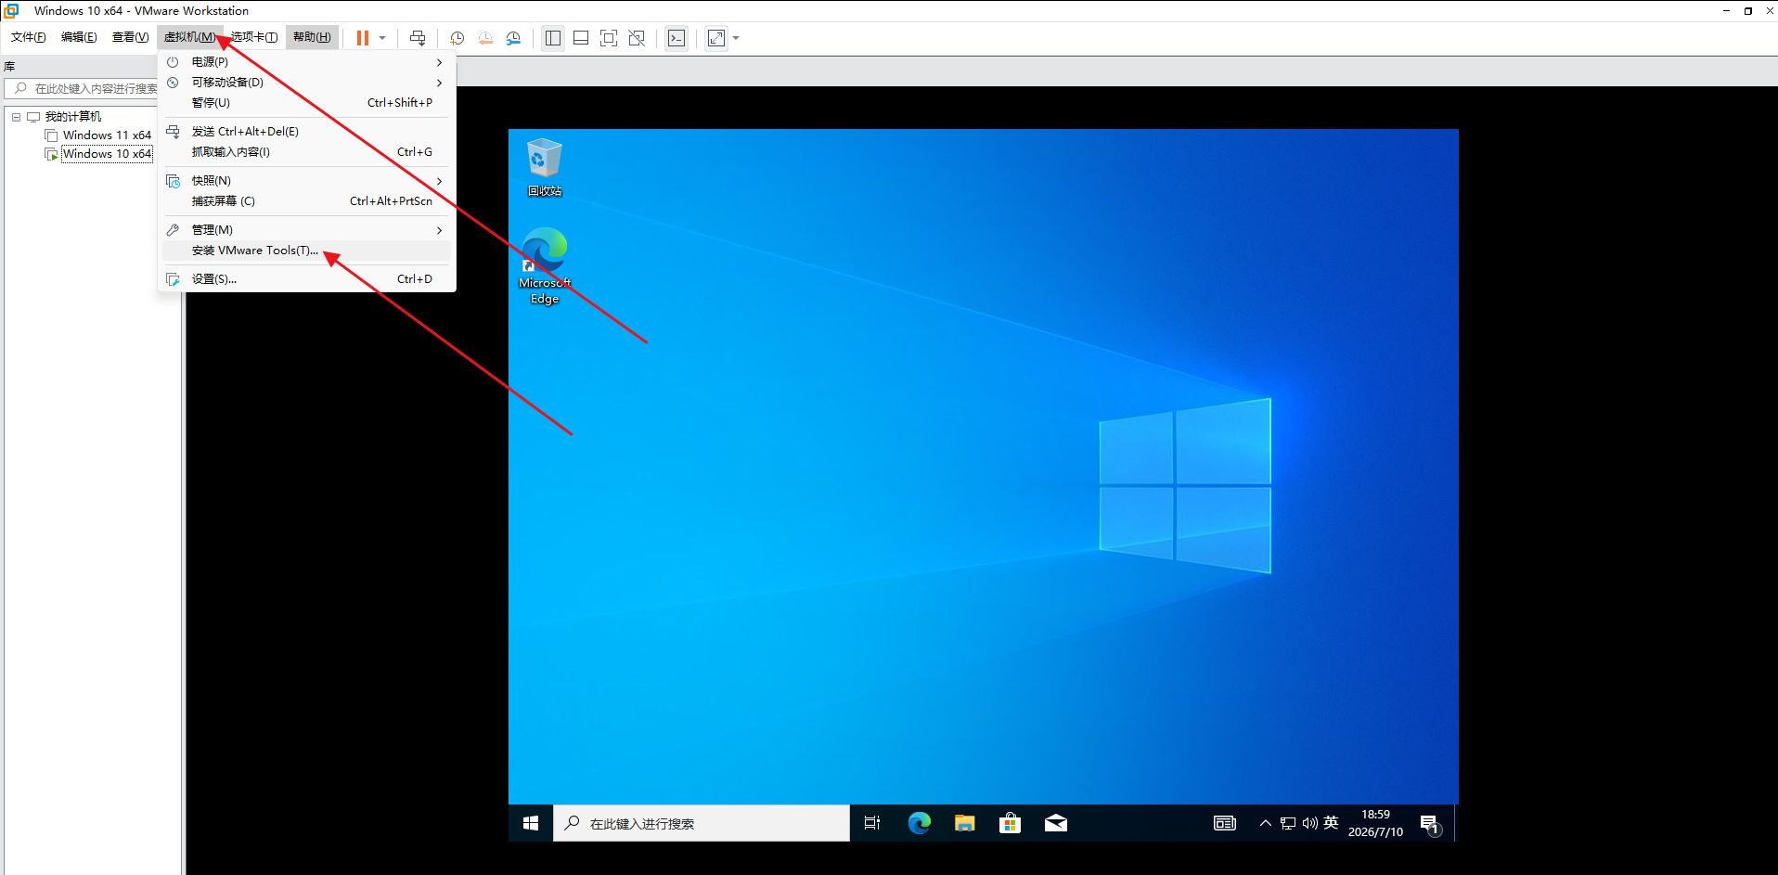The image size is (1778, 875).
Task: Choose 安装 VMware Tools(T)... menu entry
Action: [x=306, y=251]
